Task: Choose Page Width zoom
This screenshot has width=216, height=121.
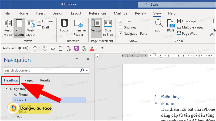Action: pos(188,33)
